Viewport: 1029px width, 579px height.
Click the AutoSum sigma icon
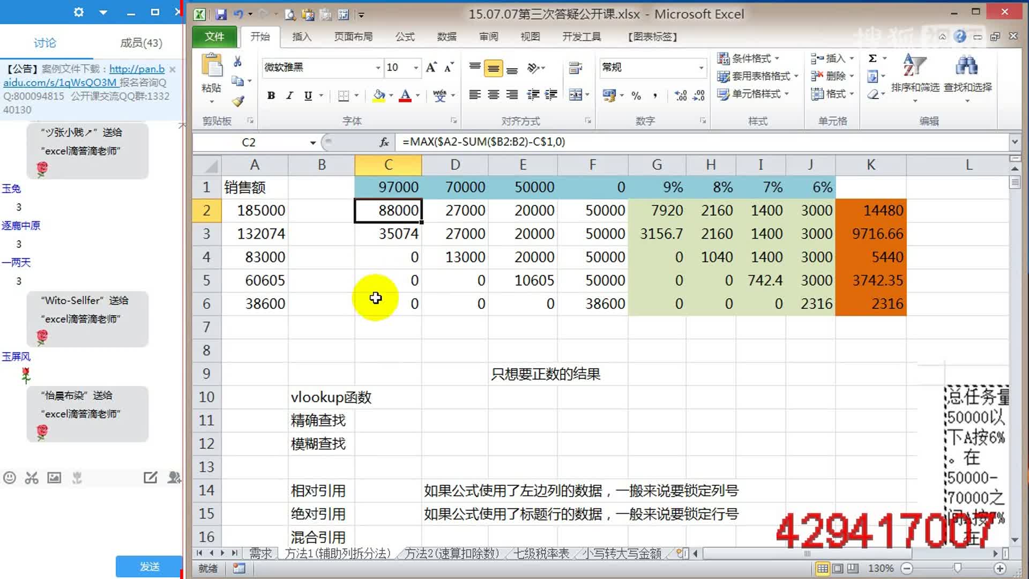[x=873, y=58]
